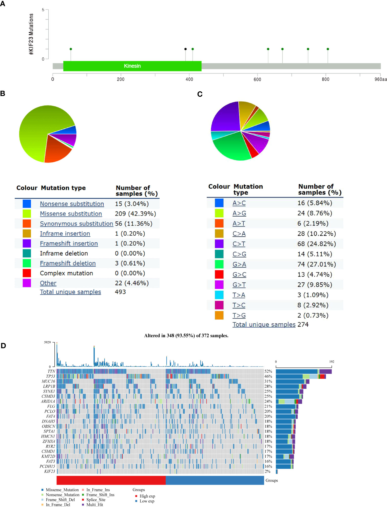
Task: Click the Frameshift insertion link
Action: (69, 243)
